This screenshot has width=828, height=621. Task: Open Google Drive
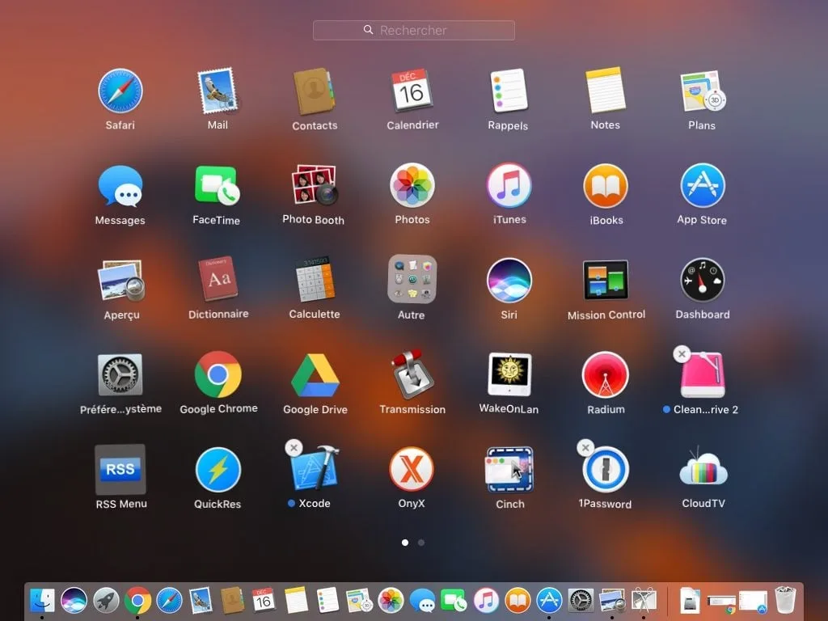[x=315, y=375]
